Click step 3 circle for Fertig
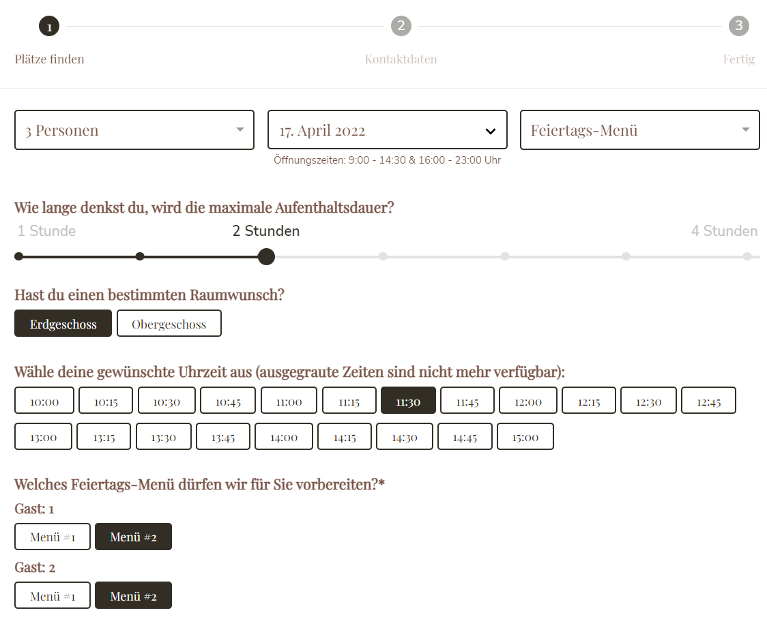Viewport: 767px width, 617px height. 738,26
